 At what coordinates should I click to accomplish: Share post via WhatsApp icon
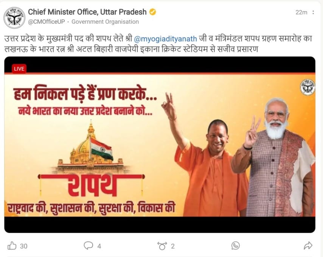tap(236, 246)
